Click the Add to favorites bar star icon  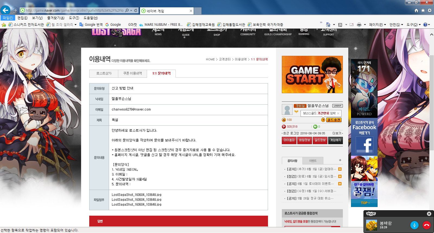4,25
